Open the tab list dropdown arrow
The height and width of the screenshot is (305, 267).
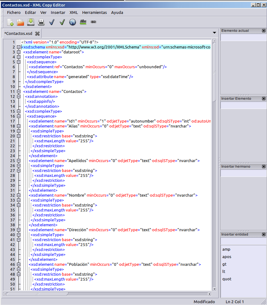tap(214, 33)
